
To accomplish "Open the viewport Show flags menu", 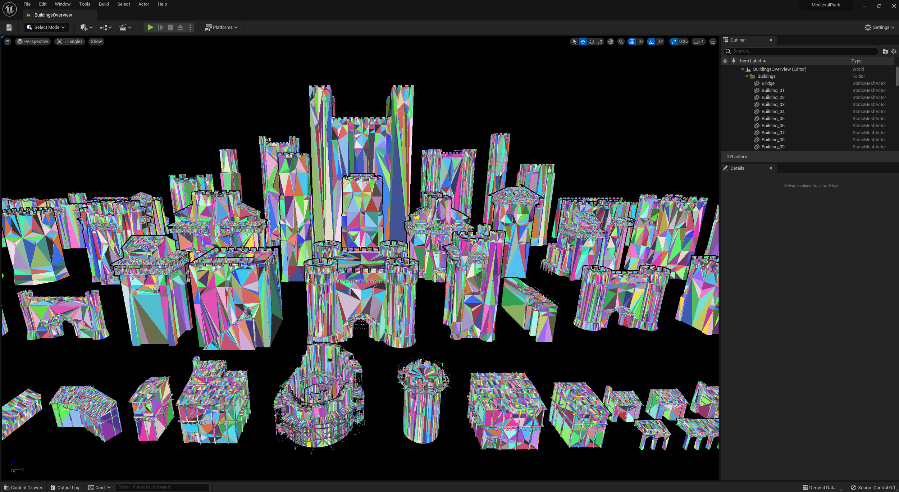I will 96,42.
